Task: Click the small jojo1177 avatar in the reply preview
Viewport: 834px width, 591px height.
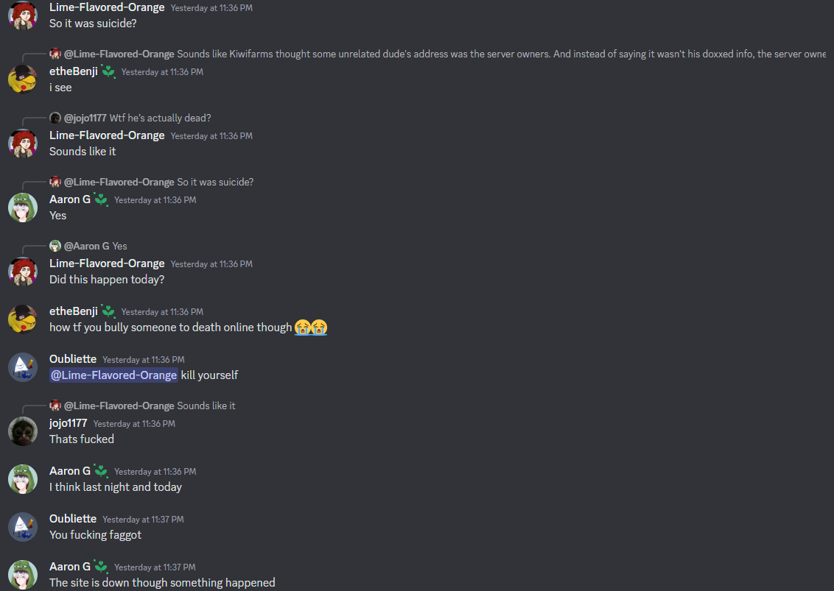Action: click(x=55, y=118)
